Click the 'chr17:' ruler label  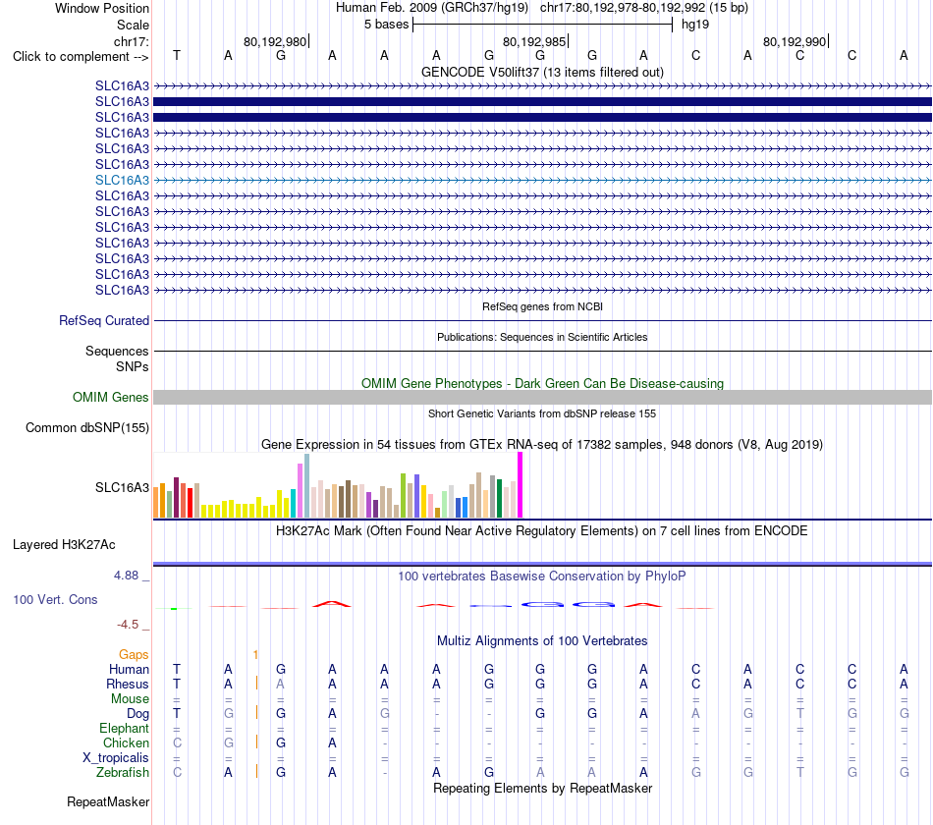pyautogui.click(x=131, y=41)
